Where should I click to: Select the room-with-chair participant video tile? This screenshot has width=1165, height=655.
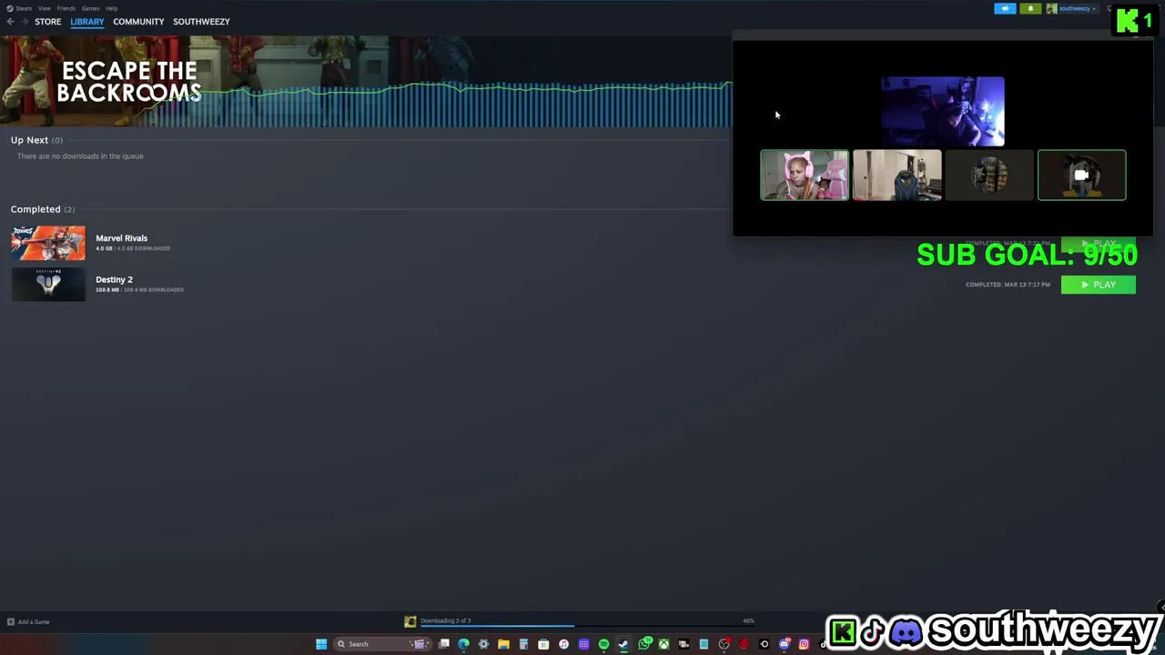(897, 175)
